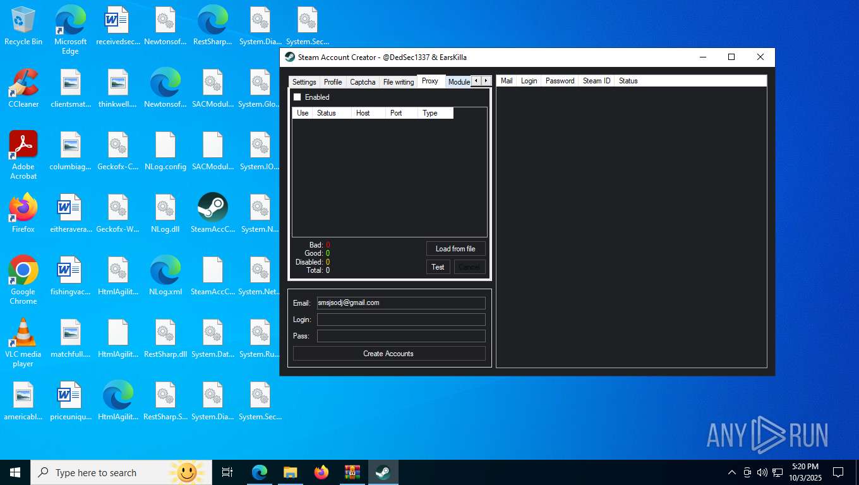Select the fishingvac Word document icon
Image resolution: width=859 pixels, height=485 pixels.
[71, 277]
